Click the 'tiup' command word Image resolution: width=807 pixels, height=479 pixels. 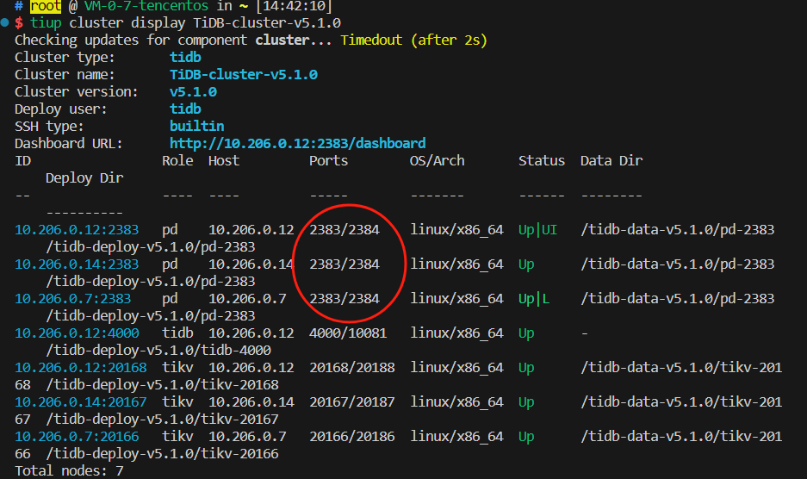[46, 22]
